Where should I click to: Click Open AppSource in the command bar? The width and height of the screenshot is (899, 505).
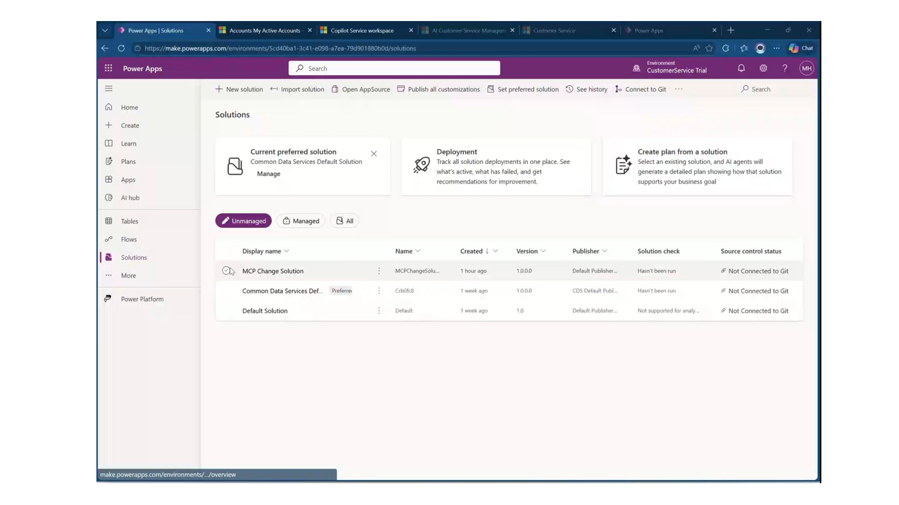[361, 89]
